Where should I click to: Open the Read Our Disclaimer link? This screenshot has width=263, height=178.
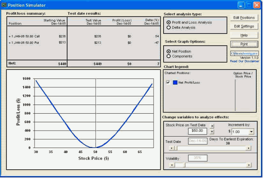245,61
